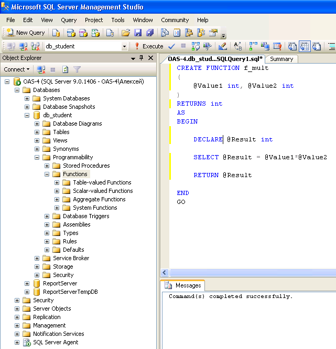Execute the query
Image resolution: width=336 pixels, height=349 pixels.
pyautogui.click(x=149, y=46)
